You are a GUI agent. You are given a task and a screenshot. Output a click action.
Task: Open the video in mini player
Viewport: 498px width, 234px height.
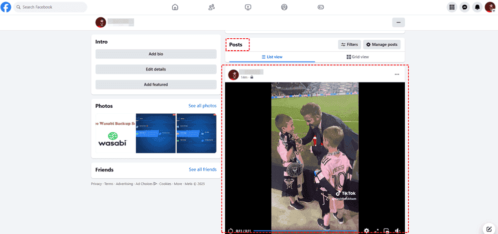(x=386, y=231)
